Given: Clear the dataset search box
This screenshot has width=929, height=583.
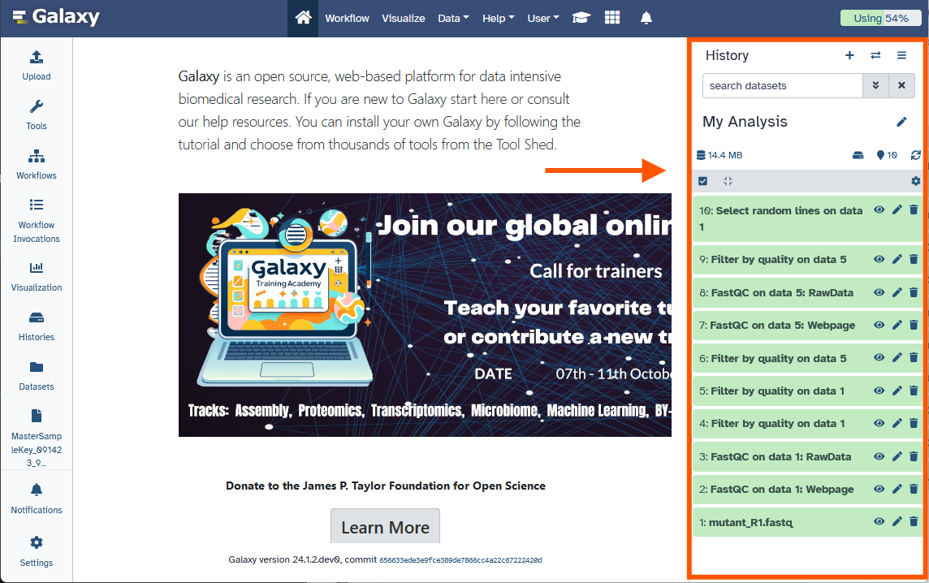Looking at the screenshot, I should click(x=901, y=86).
